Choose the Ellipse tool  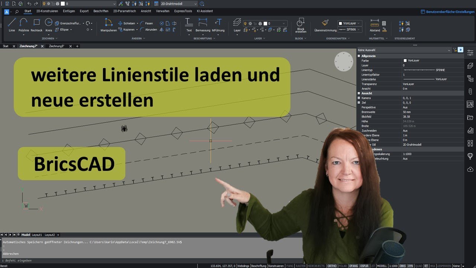64,29
